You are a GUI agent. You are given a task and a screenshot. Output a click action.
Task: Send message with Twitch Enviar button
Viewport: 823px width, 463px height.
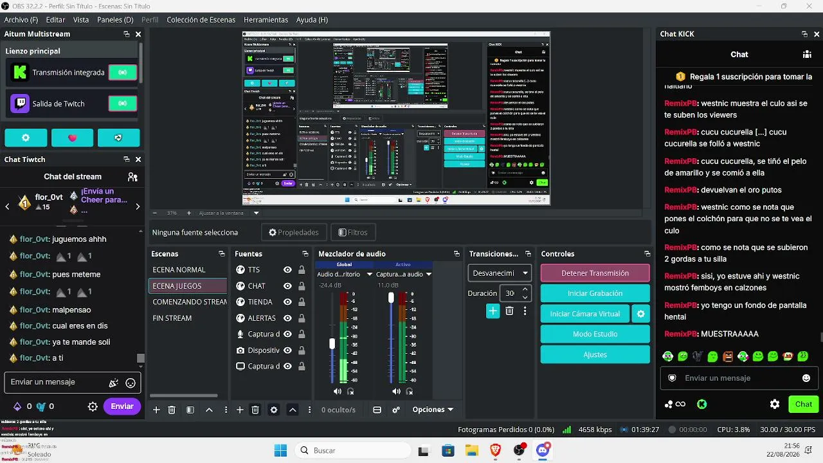click(122, 406)
